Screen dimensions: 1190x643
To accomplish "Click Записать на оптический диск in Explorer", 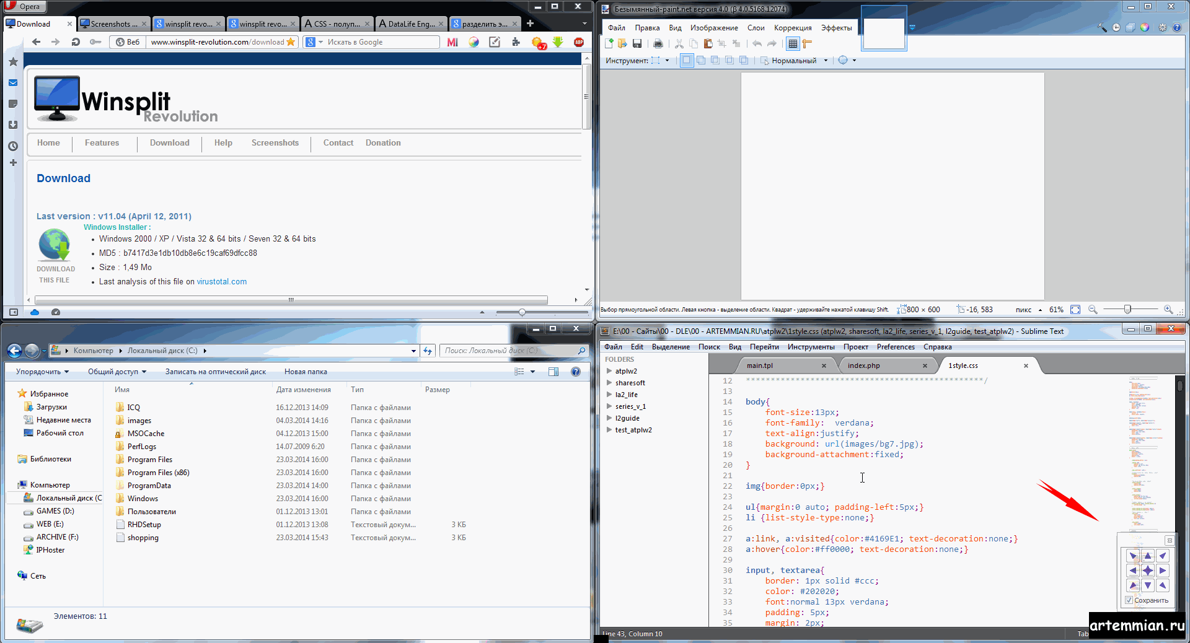I will [216, 372].
